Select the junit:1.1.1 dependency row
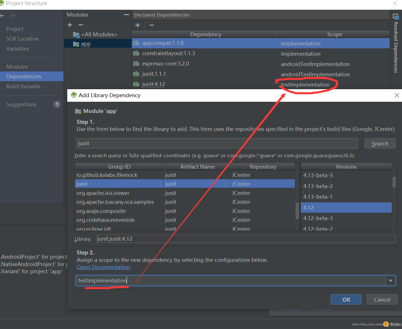Image resolution: width=402 pixels, height=329 pixels. click(x=261, y=74)
